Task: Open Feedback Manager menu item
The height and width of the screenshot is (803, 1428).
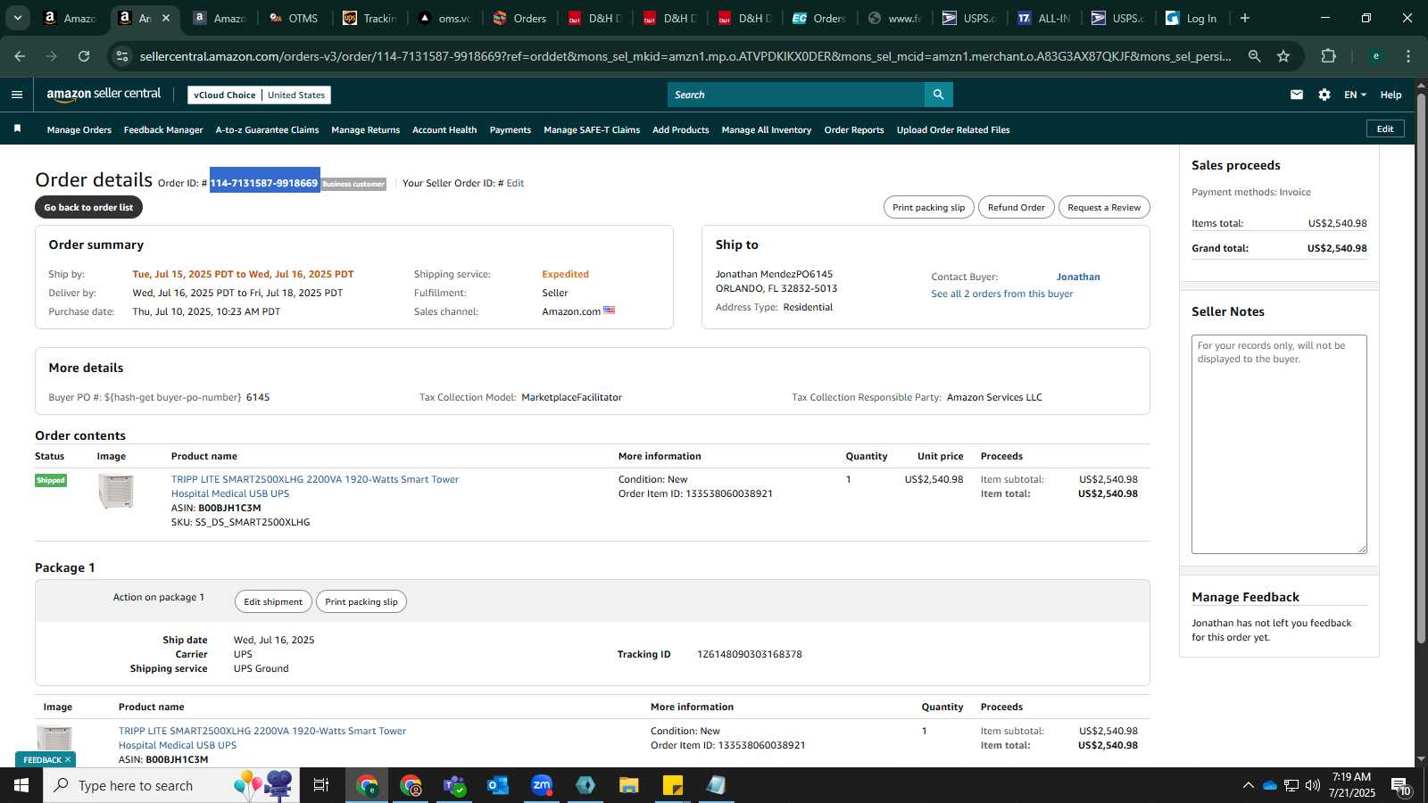Action: click(163, 129)
